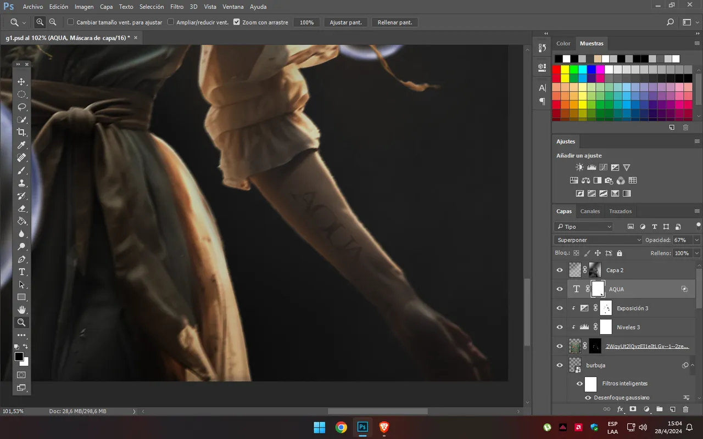Select the Hand tool

(21, 310)
